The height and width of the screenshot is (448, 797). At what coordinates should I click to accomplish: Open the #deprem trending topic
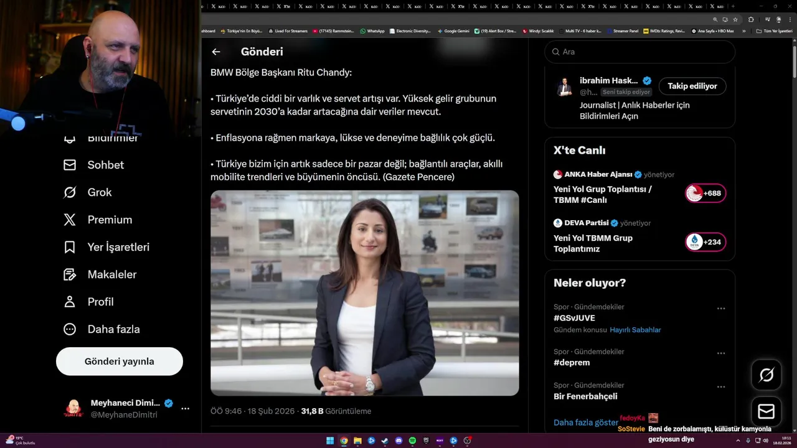pyautogui.click(x=572, y=363)
